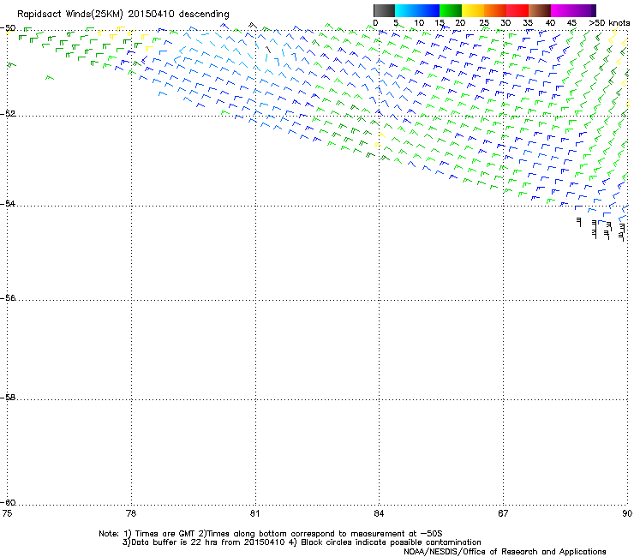
Task: Click the gray 0-5 knots color swatch
Action: [384, 10]
